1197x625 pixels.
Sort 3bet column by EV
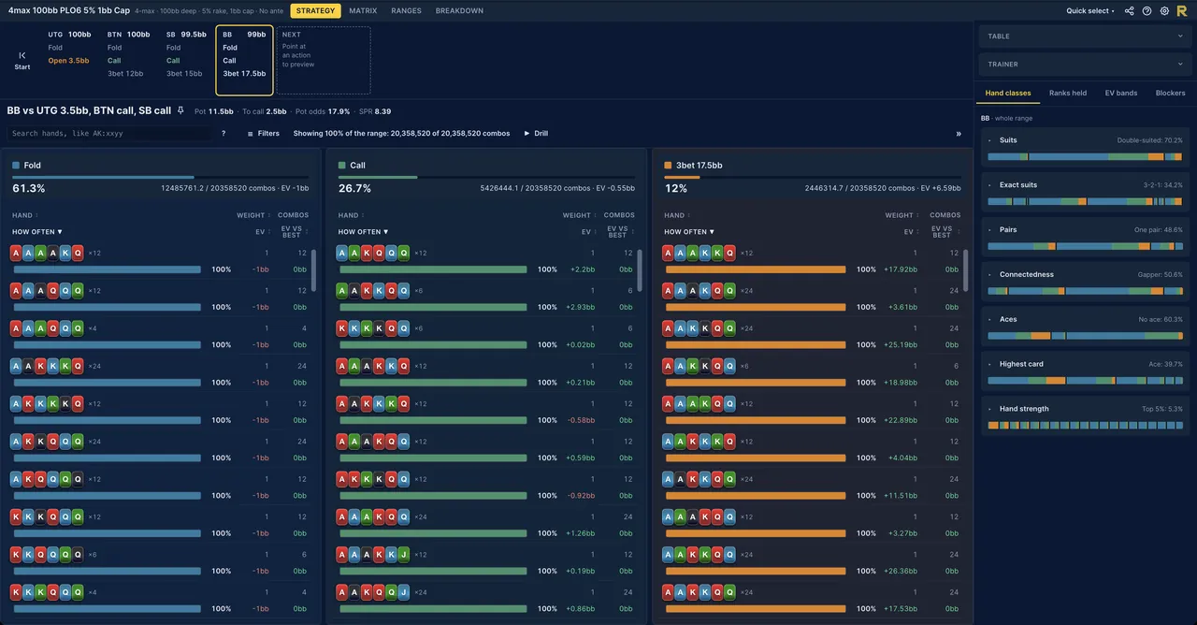click(911, 231)
